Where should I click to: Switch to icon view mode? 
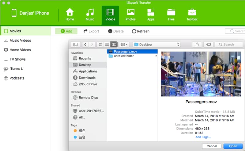coord(100,45)
